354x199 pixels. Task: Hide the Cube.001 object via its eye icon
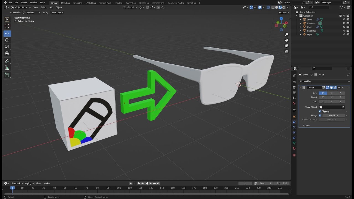(344, 31)
